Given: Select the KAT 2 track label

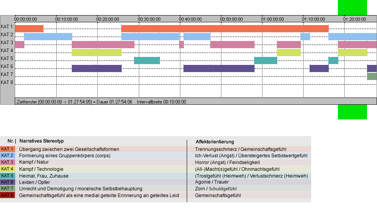Looking at the screenshot, I should point(7,35).
